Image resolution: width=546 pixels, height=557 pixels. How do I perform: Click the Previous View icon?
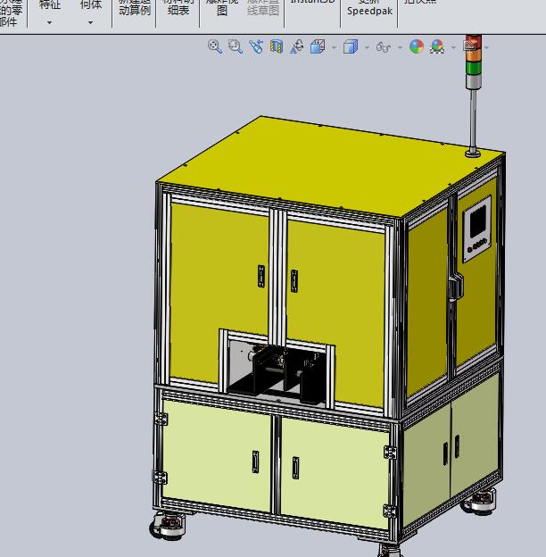coord(256,46)
